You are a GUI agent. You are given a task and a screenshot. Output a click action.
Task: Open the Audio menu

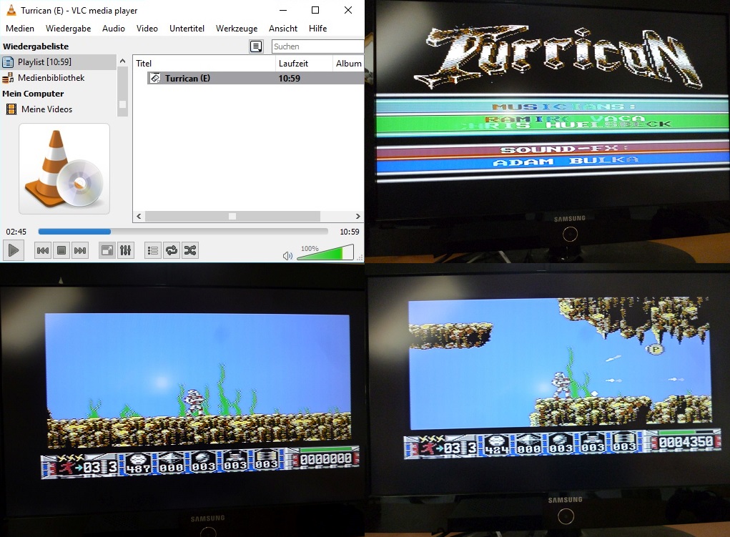coord(114,29)
